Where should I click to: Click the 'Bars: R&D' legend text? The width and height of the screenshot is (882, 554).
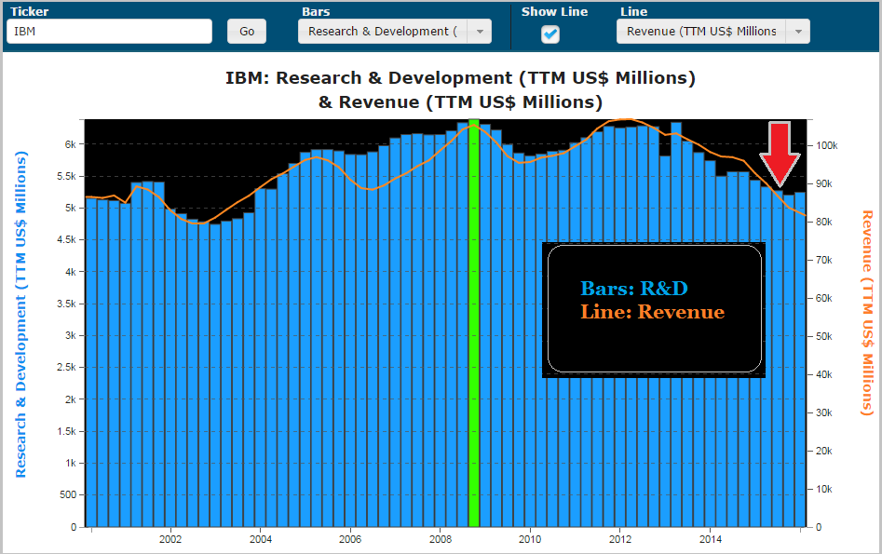pos(634,288)
